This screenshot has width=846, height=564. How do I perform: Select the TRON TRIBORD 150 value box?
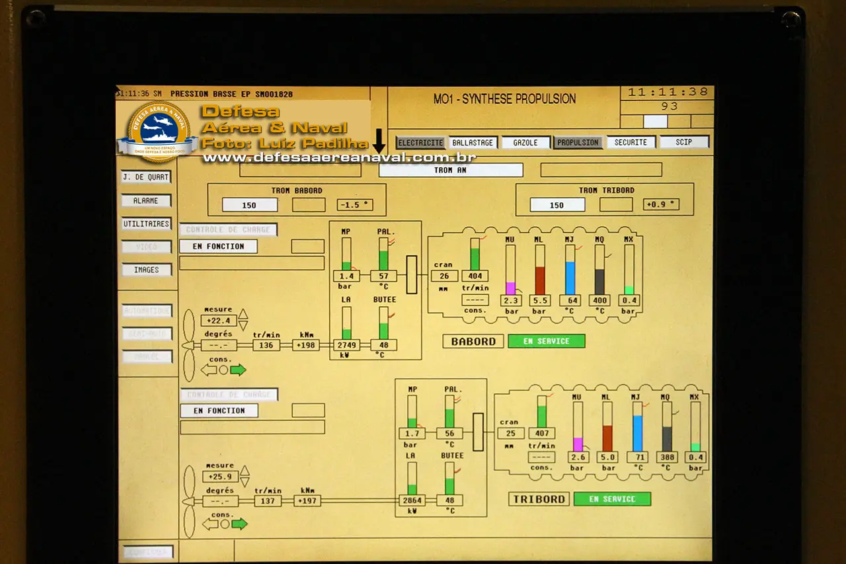click(557, 205)
